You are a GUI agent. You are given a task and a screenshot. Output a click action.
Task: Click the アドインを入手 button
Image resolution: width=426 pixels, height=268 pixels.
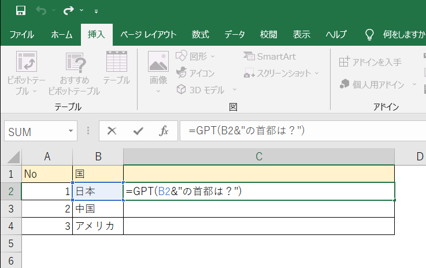pyautogui.click(x=371, y=62)
